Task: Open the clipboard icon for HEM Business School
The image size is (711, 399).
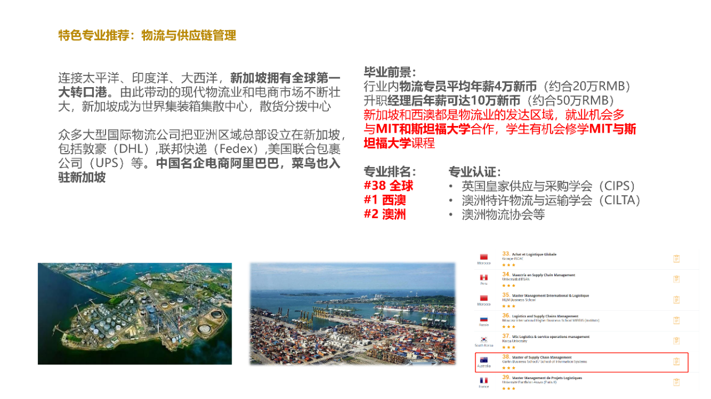Action: point(676,300)
